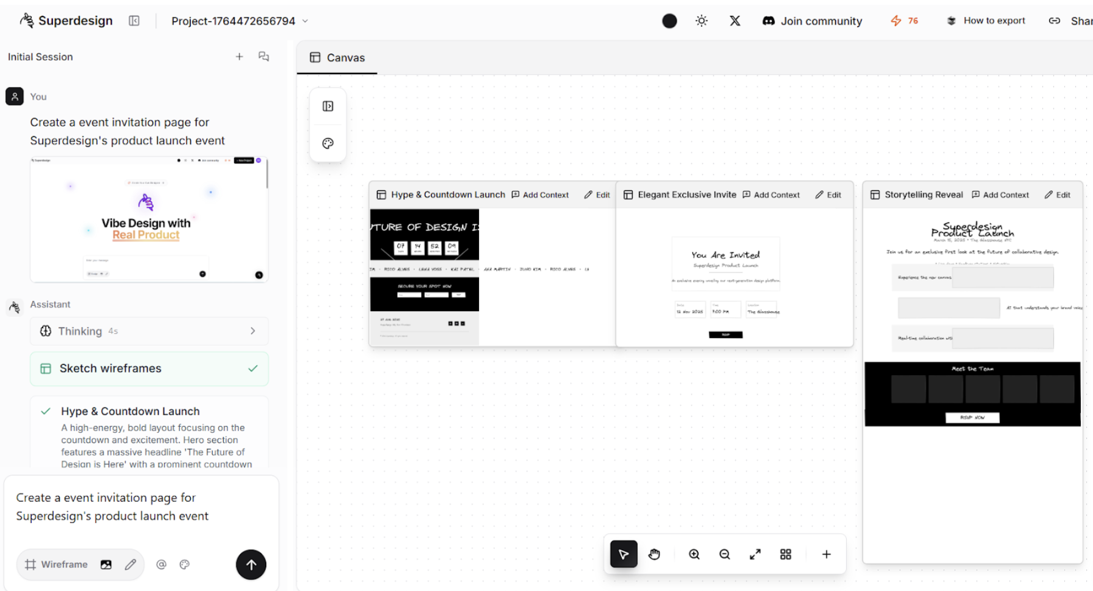Open the grid layout view icon

point(785,554)
